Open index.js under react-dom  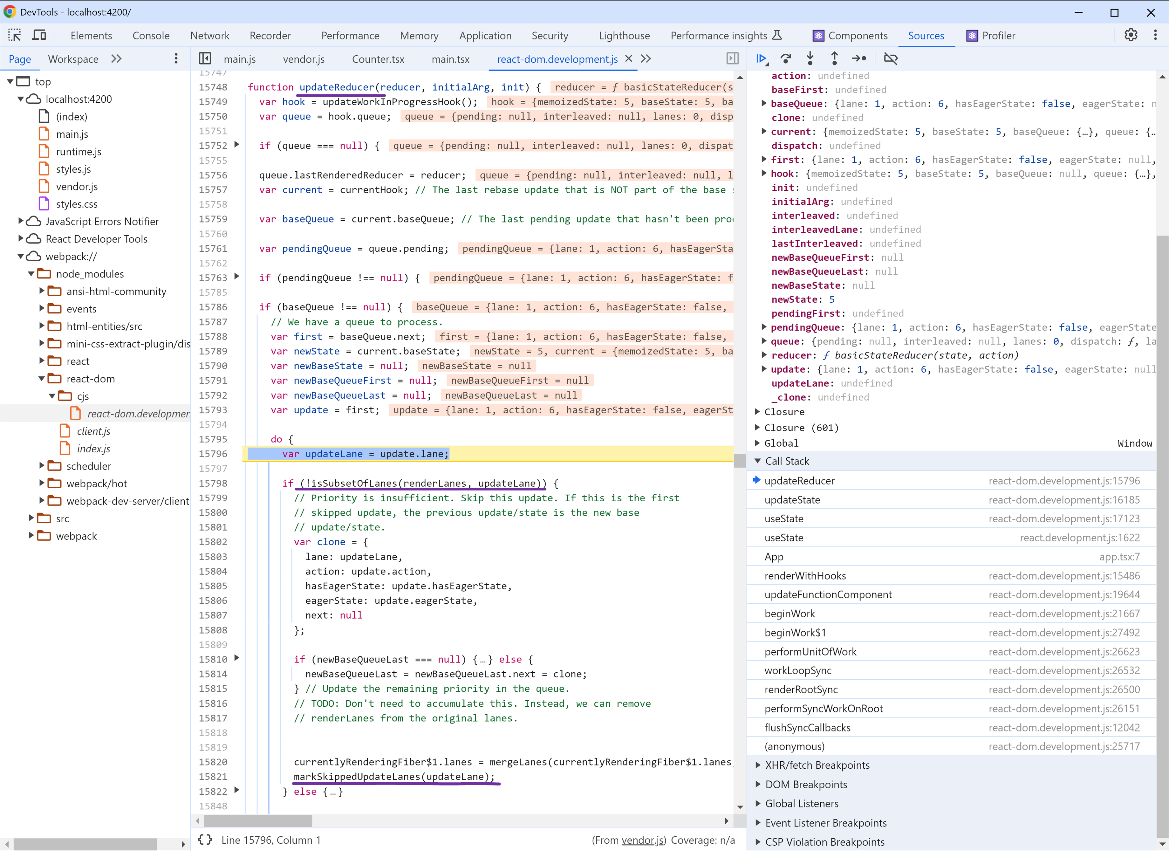tap(93, 449)
